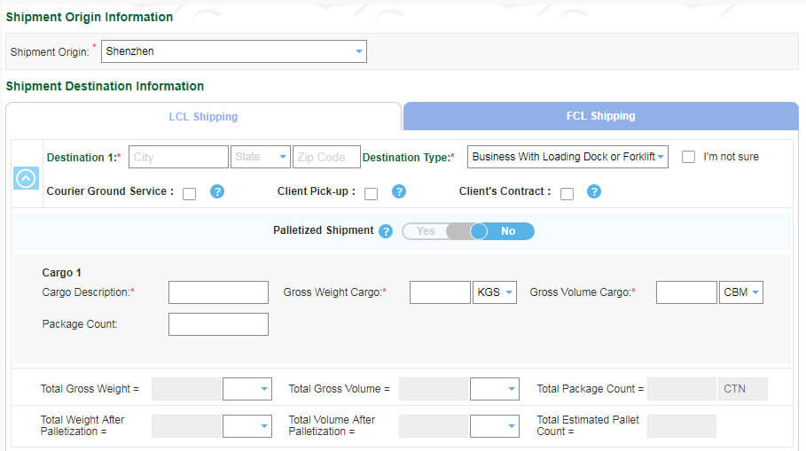806x451 pixels.
Task: Expand the State dropdown
Action: 260,157
